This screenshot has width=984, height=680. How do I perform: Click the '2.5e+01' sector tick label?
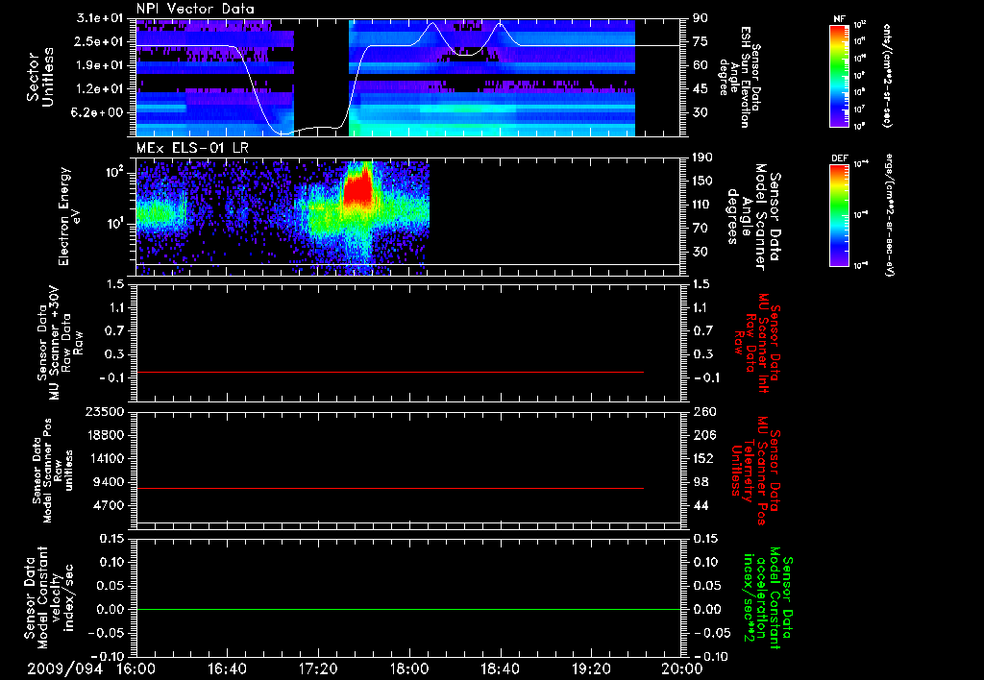99,41
